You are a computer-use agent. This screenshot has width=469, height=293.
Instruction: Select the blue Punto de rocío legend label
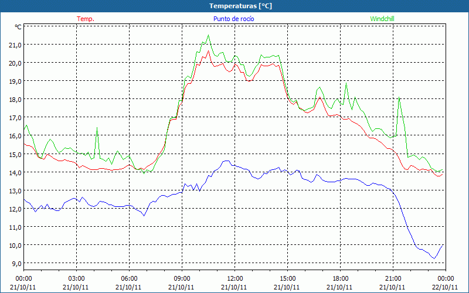click(x=233, y=19)
